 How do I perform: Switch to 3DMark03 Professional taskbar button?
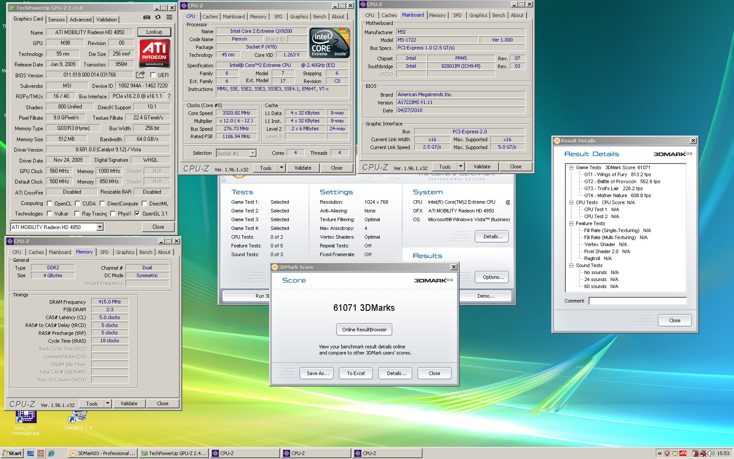103,453
